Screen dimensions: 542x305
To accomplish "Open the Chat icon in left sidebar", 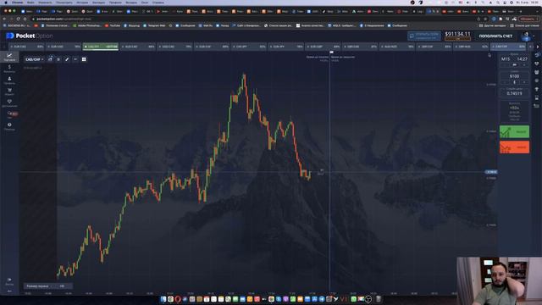I will [9, 114].
